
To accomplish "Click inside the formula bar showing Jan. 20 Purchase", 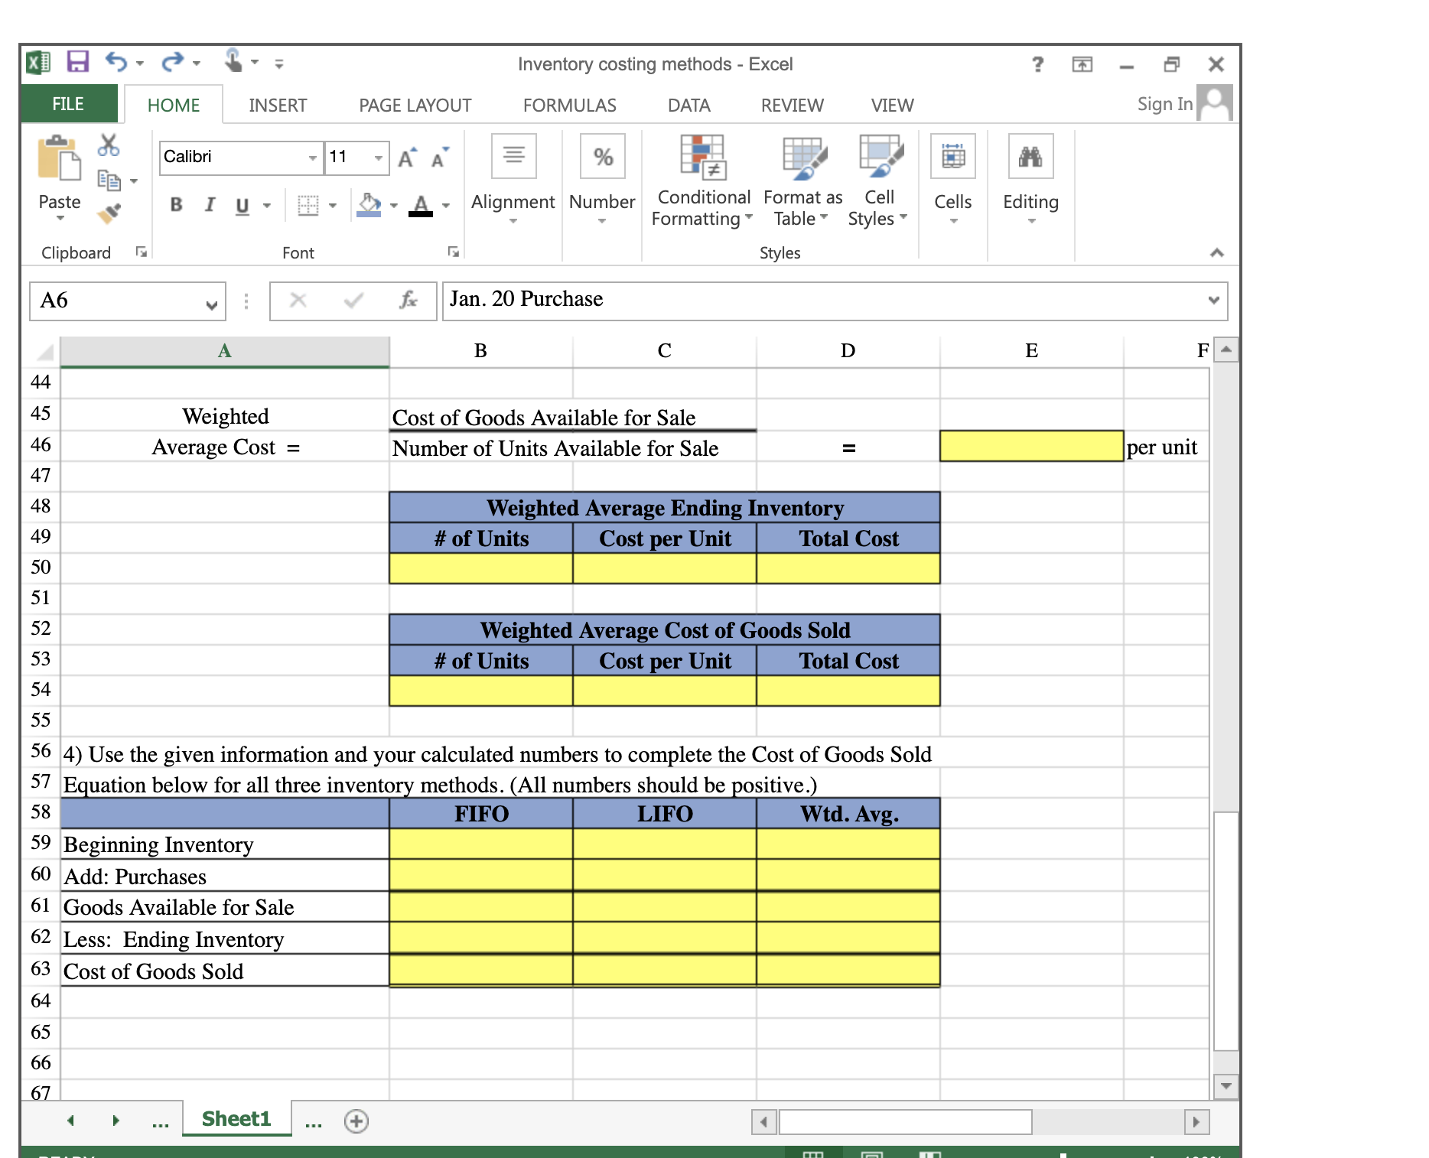I will (688, 299).
